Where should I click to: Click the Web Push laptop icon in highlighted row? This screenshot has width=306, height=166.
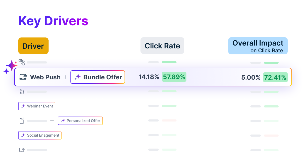(23, 77)
